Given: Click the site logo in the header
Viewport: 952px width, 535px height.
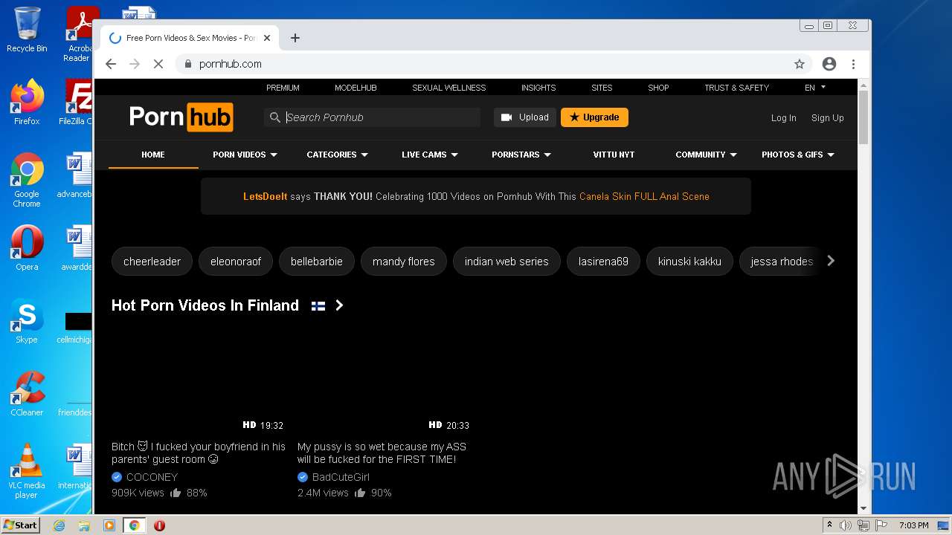Looking at the screenshot, I should click(181, 117).
